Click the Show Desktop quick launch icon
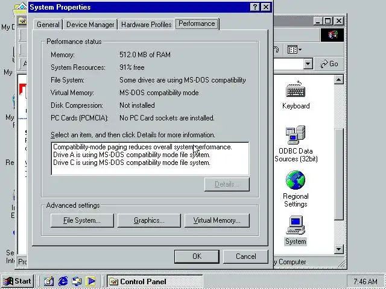Image resolution: width=386 pixels, height=289 pixels. tap(49, 281)
